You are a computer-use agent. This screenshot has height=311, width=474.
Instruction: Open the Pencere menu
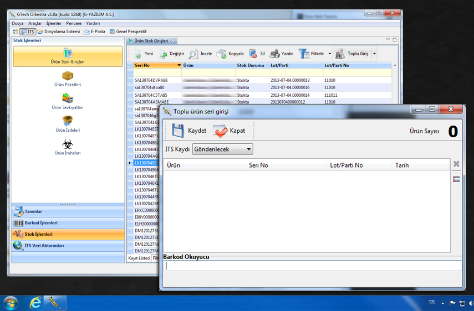coord(74,23)
